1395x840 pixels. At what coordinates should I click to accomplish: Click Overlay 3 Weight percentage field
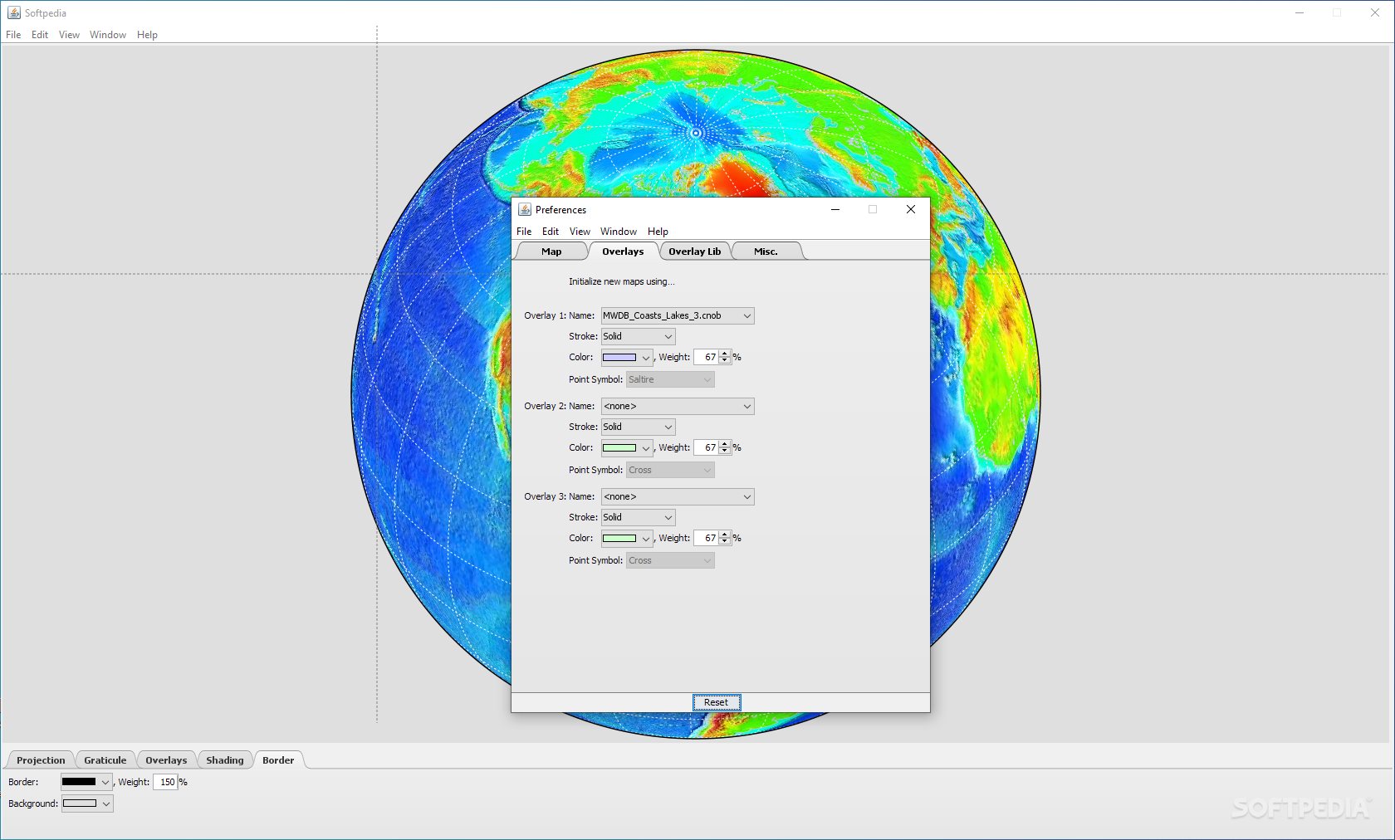(x=707, y=538)
